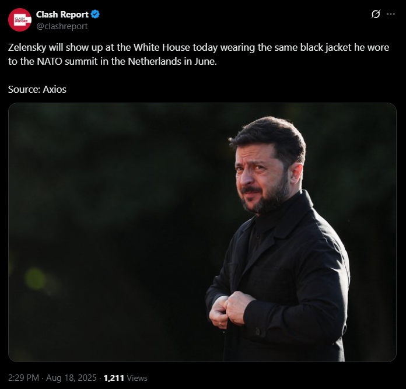406x389 pixels.
Task: Click the tweet's first line about Zelensky
Action: tap(198, 48)
